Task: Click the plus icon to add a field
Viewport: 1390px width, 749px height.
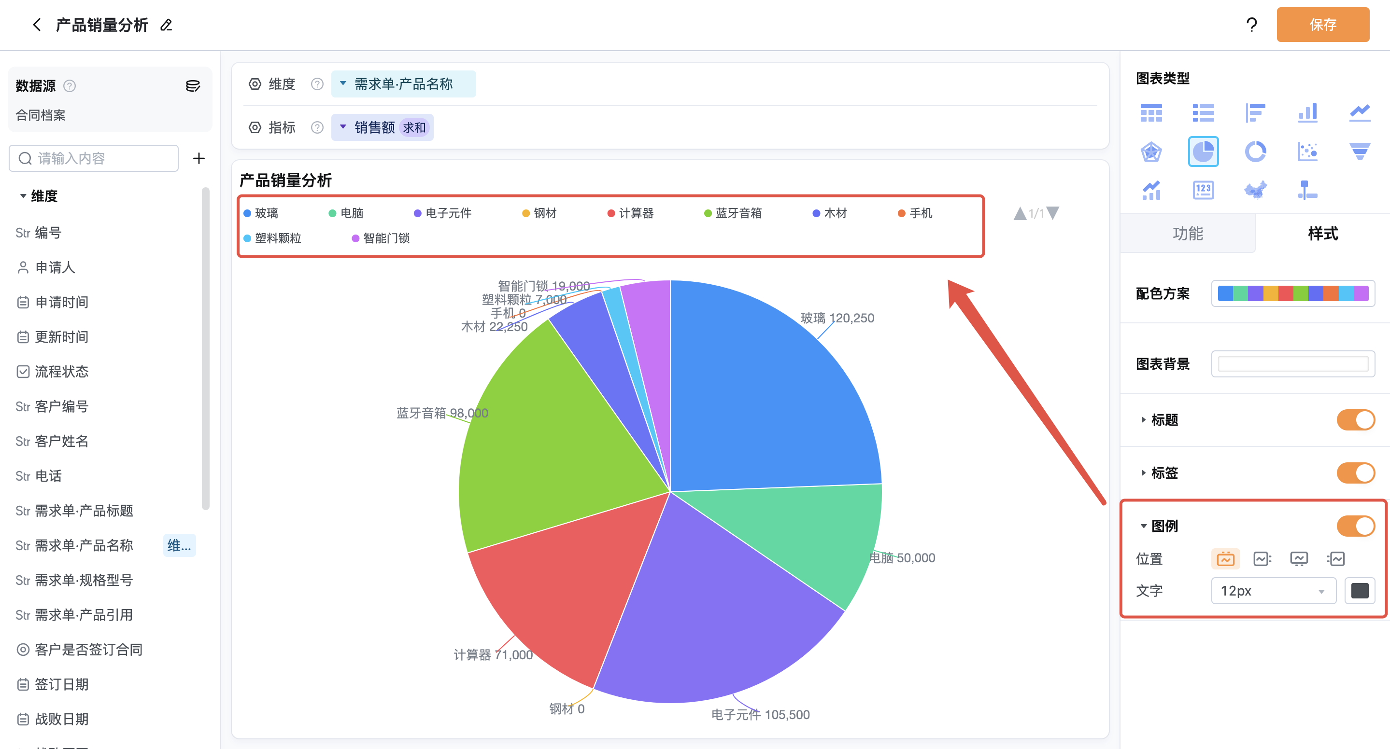Action: (199, 159)
